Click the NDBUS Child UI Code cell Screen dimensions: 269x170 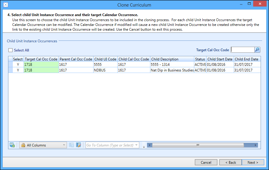106,70
